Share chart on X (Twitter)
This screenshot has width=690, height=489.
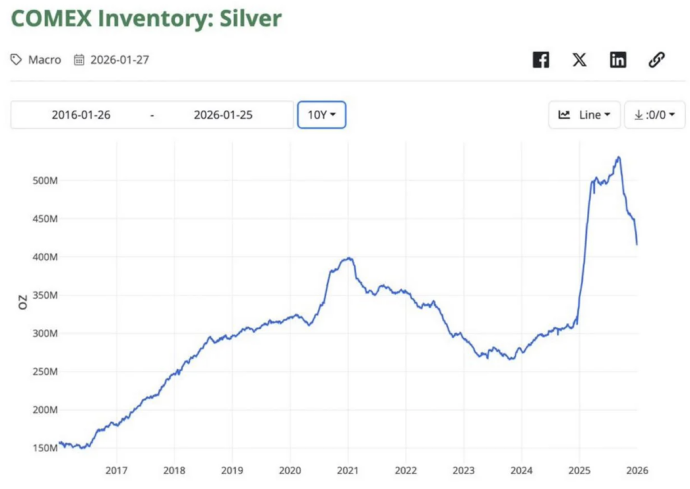pos(579,59)
